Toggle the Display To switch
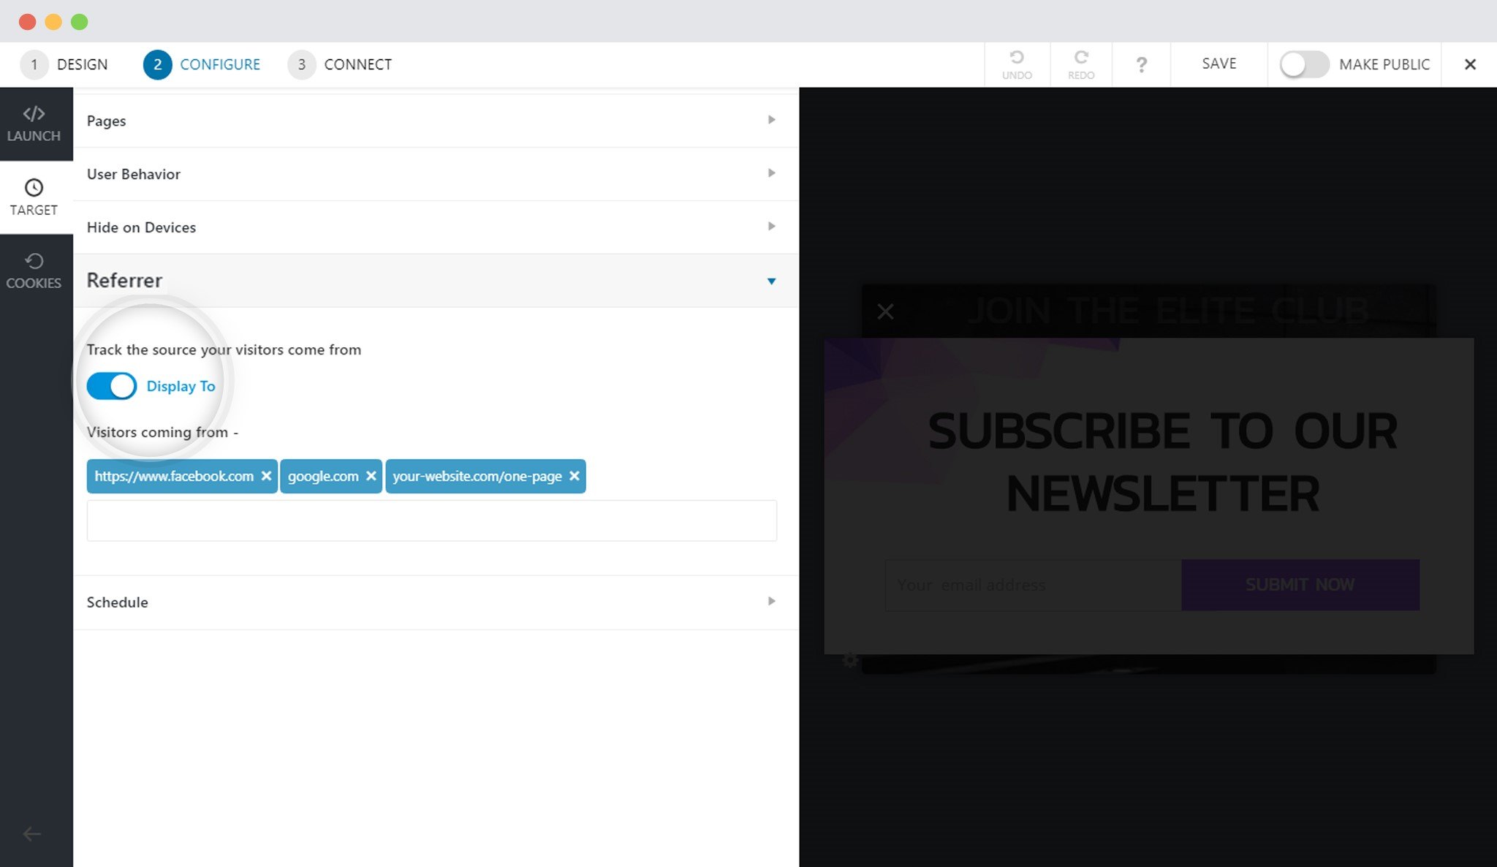 112,386
